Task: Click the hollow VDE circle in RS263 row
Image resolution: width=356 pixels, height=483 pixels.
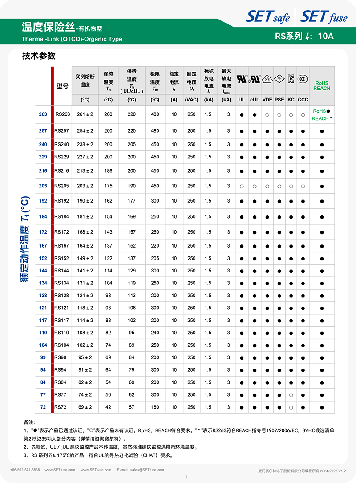Action: [267, 115]
